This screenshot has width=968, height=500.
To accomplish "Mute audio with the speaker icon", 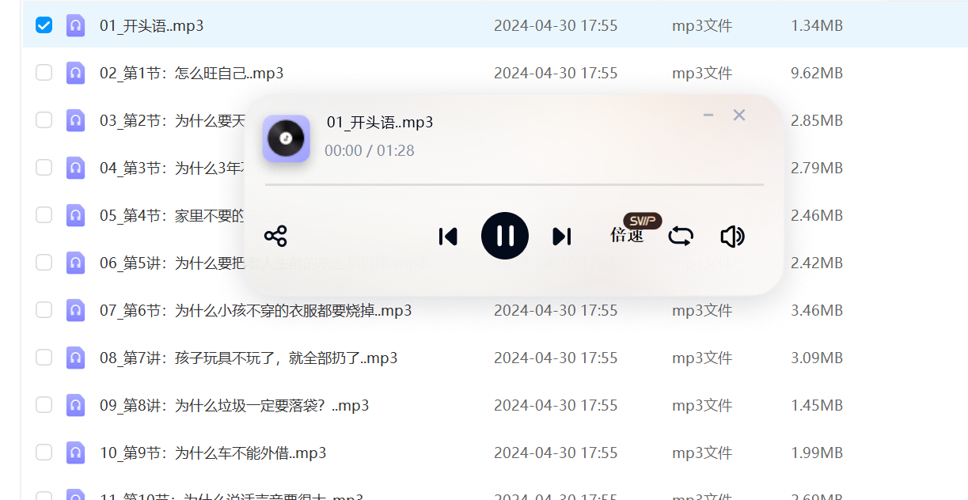I will [733, 236].
